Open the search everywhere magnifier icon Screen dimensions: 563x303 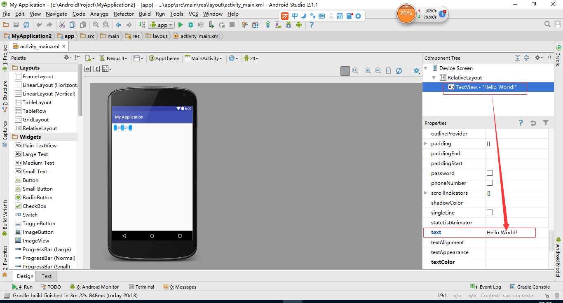(x=547, y=25)
